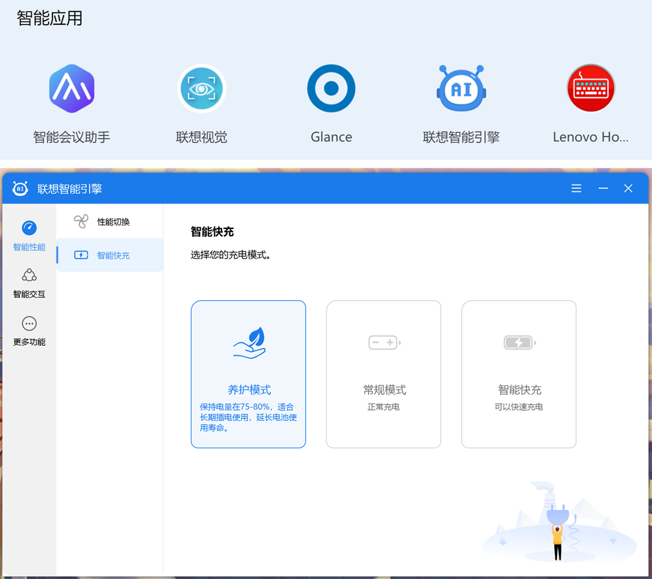652x579 pixels.
Task: Launch the 联想智能引擎 robot icon
Action: 461,88
